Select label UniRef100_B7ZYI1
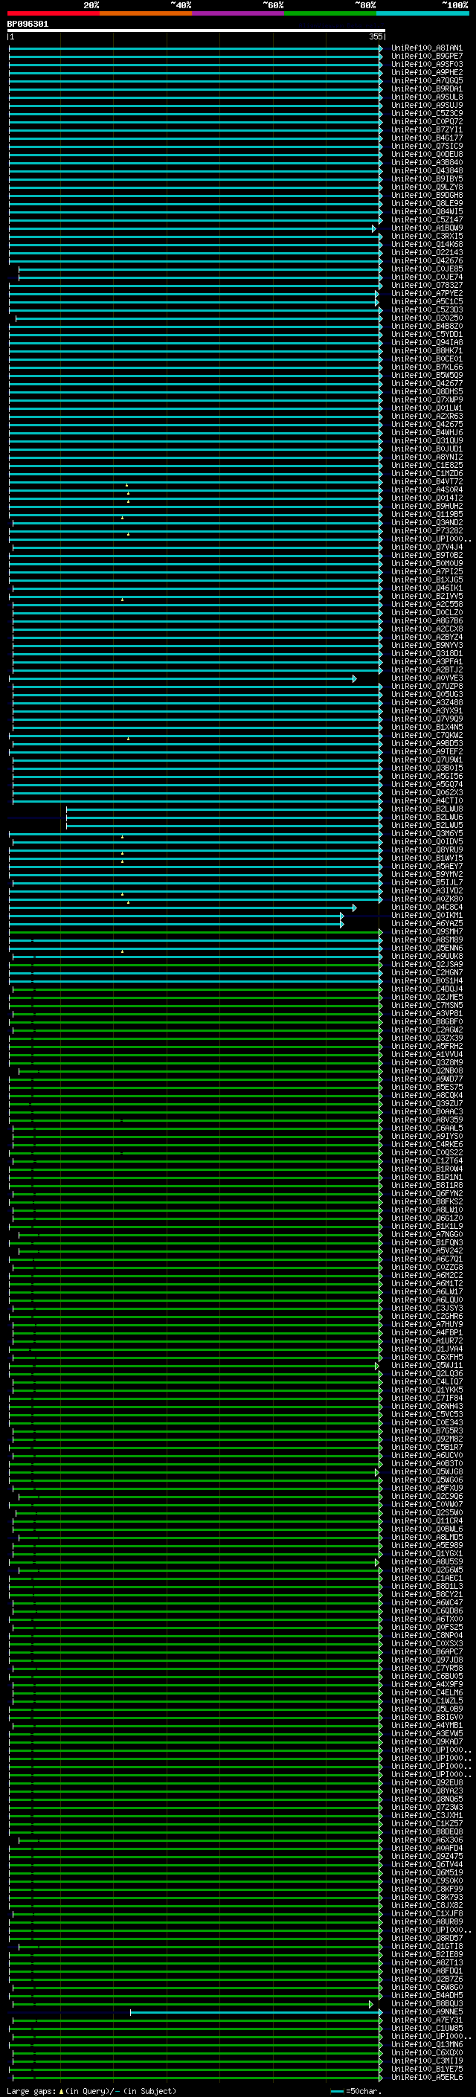Viewport: 476px width, 2097px height. coord(426,129)
